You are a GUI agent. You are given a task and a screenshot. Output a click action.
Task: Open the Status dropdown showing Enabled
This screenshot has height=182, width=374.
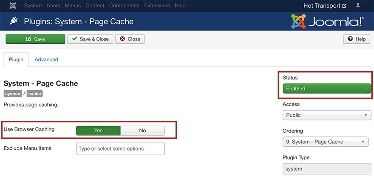[x=326, y=88]
